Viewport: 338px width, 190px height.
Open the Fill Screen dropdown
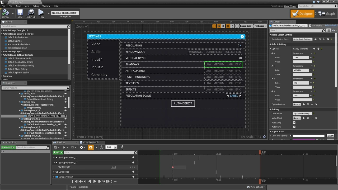tap(260, 26)
